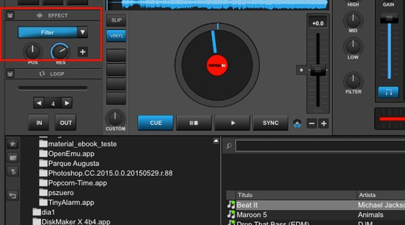Click the pause-stop playback button
This screenshot has height=225, width=405.
(x=194, y=123)
